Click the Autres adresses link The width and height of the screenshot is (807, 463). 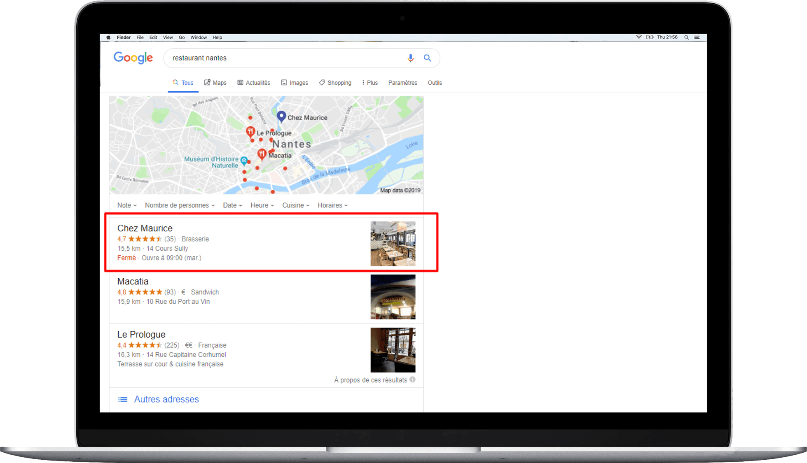point(166,399)
